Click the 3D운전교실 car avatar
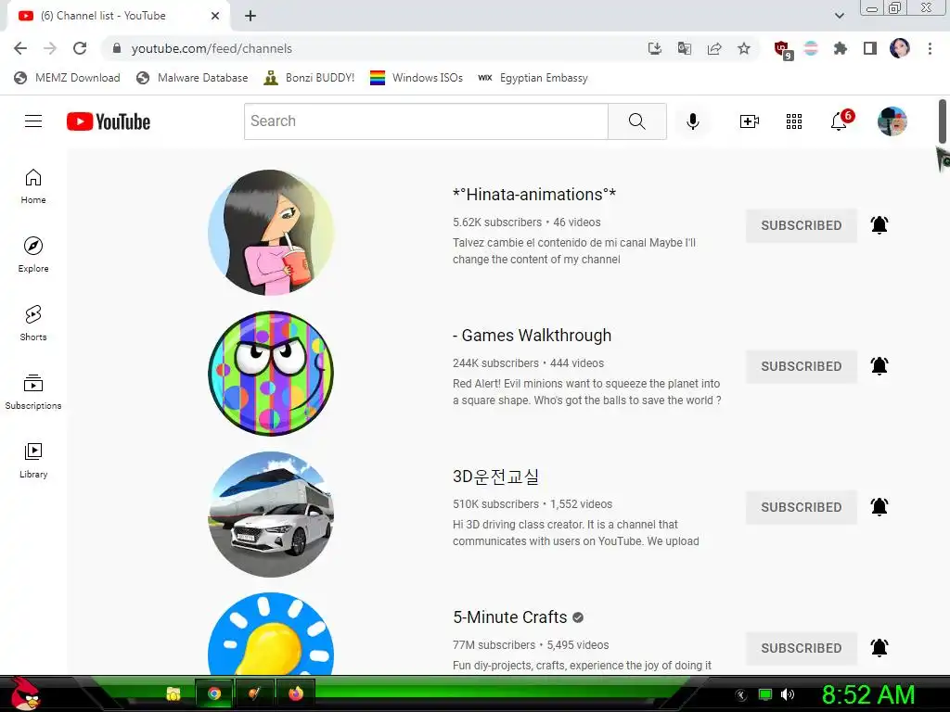Viewport: 950px width, 712px height. click(x=271, y=515)
